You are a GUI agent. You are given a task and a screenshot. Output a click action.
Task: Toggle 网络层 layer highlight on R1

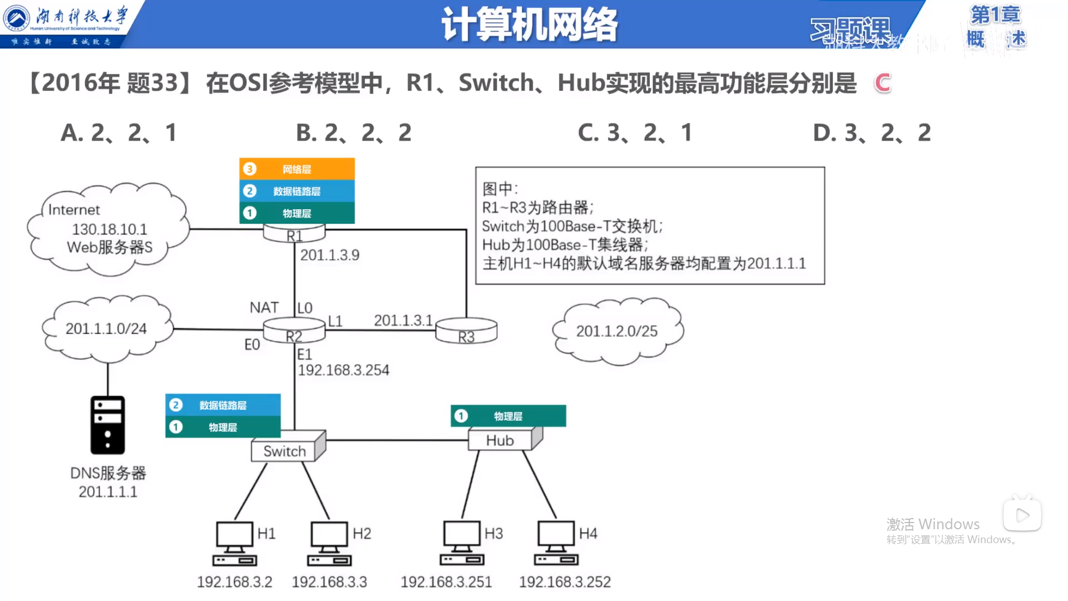click(x=296, y=169)
